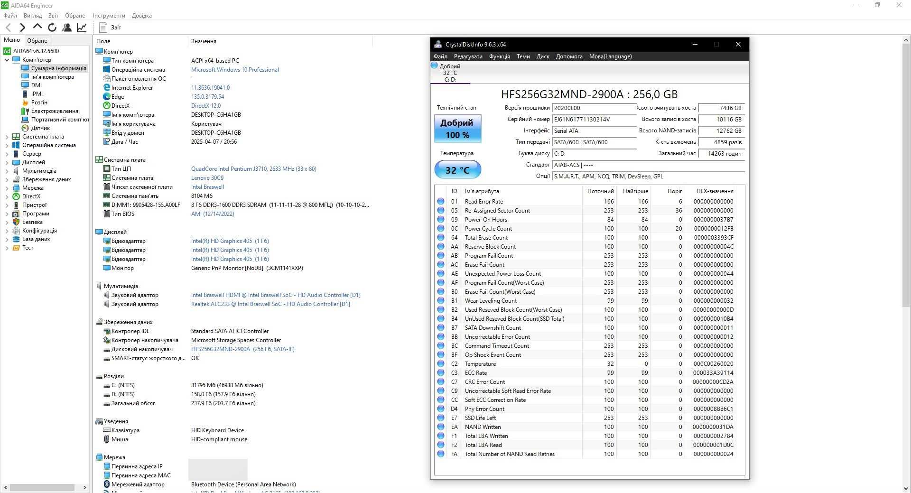Click the blue status dot for Read Error Rate
Image resolution: width=911 pixels, height=493 pixels.
click(x=441, y=201)
